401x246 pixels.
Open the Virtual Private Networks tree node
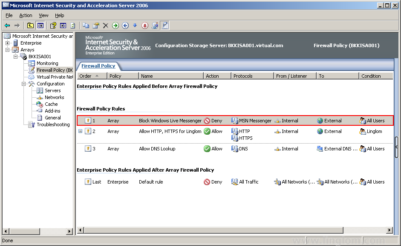click(x=55, y=77)
